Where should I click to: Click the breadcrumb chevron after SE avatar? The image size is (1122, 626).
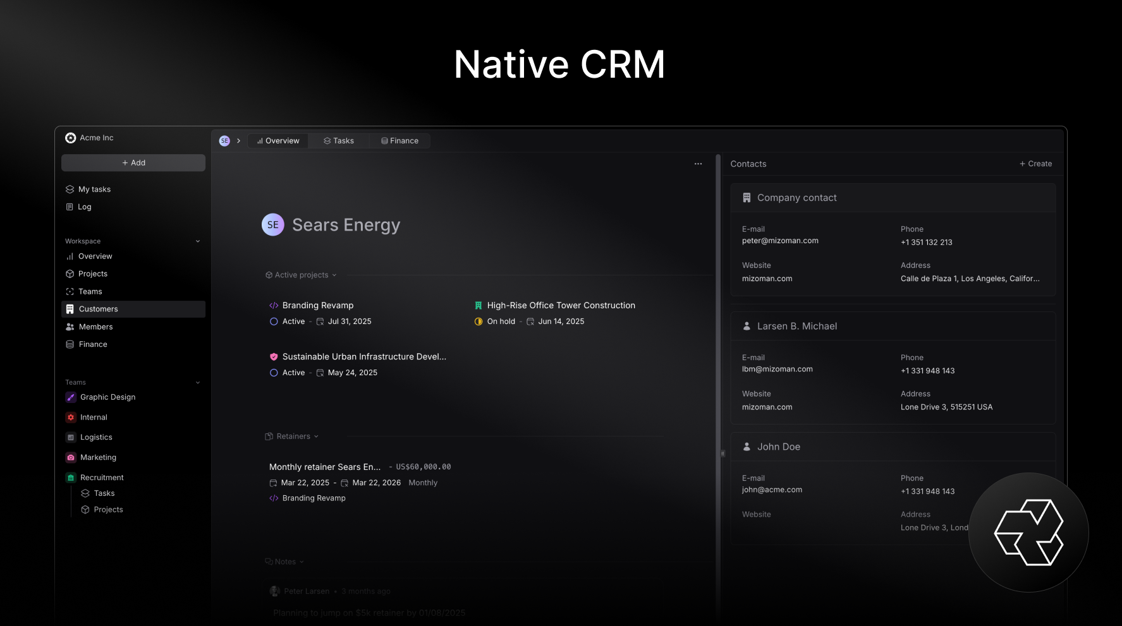point(238,141)
